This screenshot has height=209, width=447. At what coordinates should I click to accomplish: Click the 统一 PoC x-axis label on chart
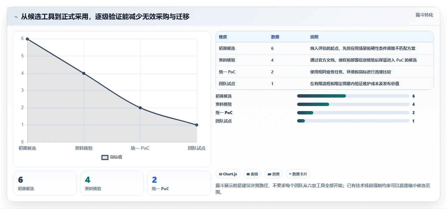[x=140, y=148]
